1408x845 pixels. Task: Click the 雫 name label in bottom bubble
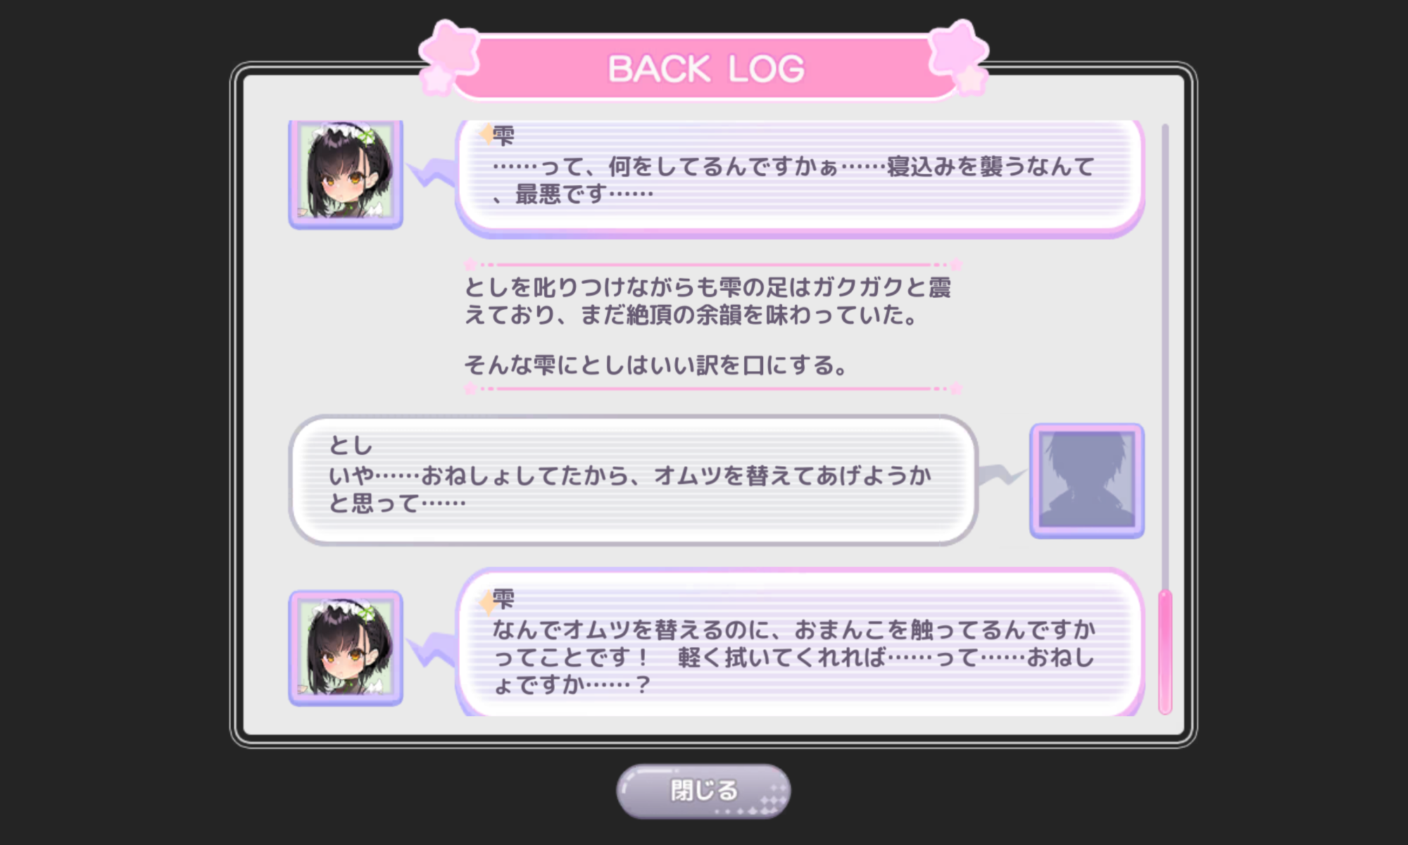point(504,599)
